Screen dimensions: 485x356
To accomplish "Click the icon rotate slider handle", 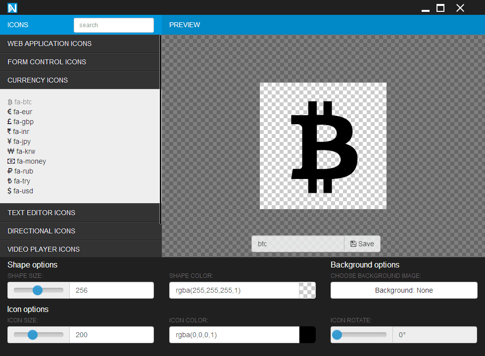I will (x=337, y=335).
